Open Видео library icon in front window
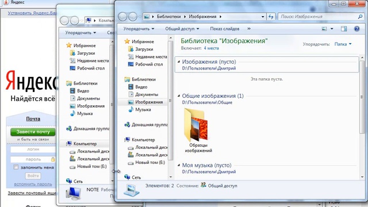This screenshot has height=207, width=368. tap(131, 87)
